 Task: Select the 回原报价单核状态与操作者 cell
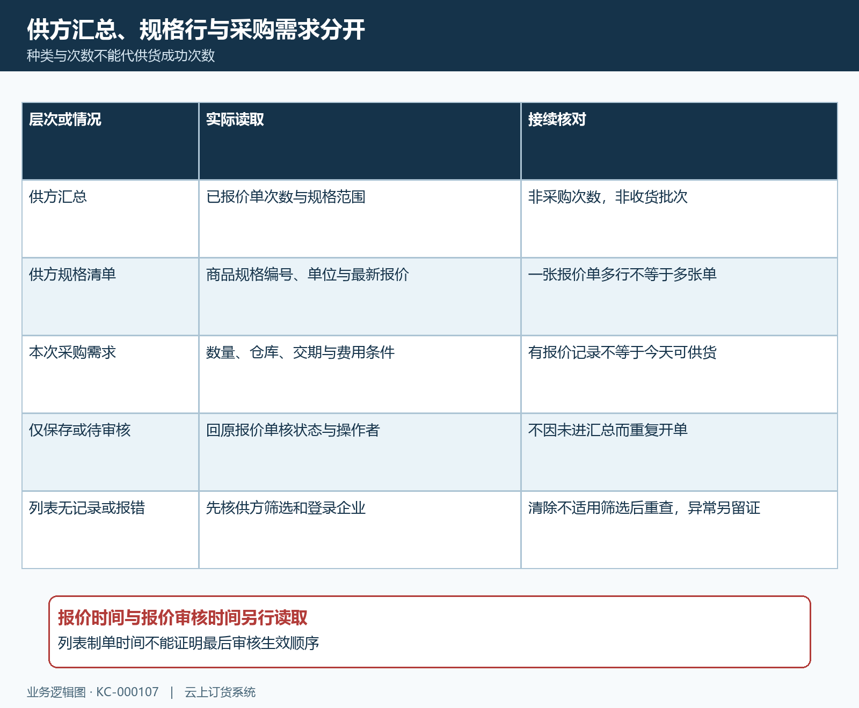tap(360, 452)
